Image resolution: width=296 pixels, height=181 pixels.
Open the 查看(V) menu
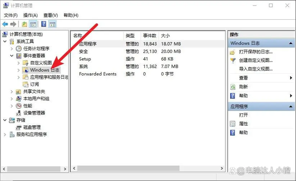click(x=50, y=15)
